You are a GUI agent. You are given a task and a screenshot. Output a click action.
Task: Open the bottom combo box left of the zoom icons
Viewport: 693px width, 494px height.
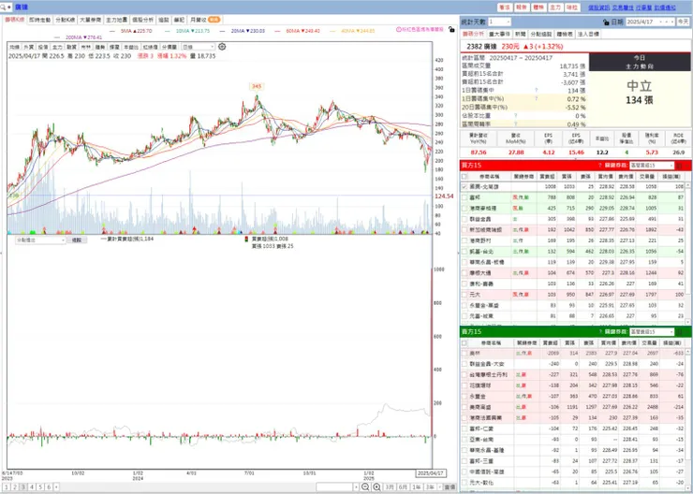point(337,487)
